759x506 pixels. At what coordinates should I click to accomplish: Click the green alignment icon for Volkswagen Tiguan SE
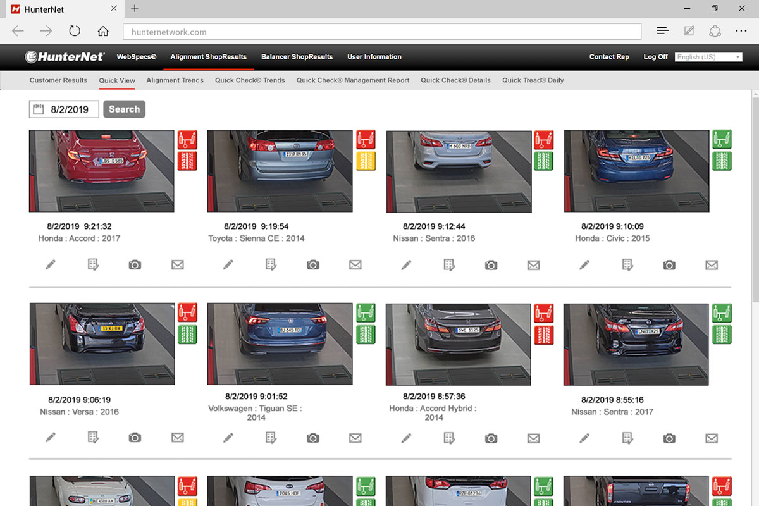click(366, 312)
